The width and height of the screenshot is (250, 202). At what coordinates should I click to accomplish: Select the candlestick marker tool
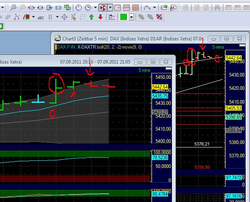27,17
